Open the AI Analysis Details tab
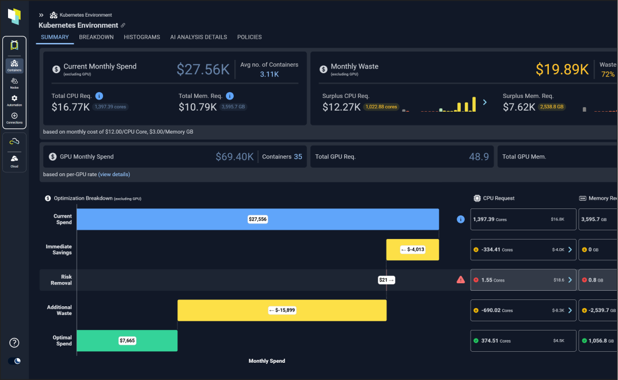This screenshot has height=380, width=618. [198, 37]
